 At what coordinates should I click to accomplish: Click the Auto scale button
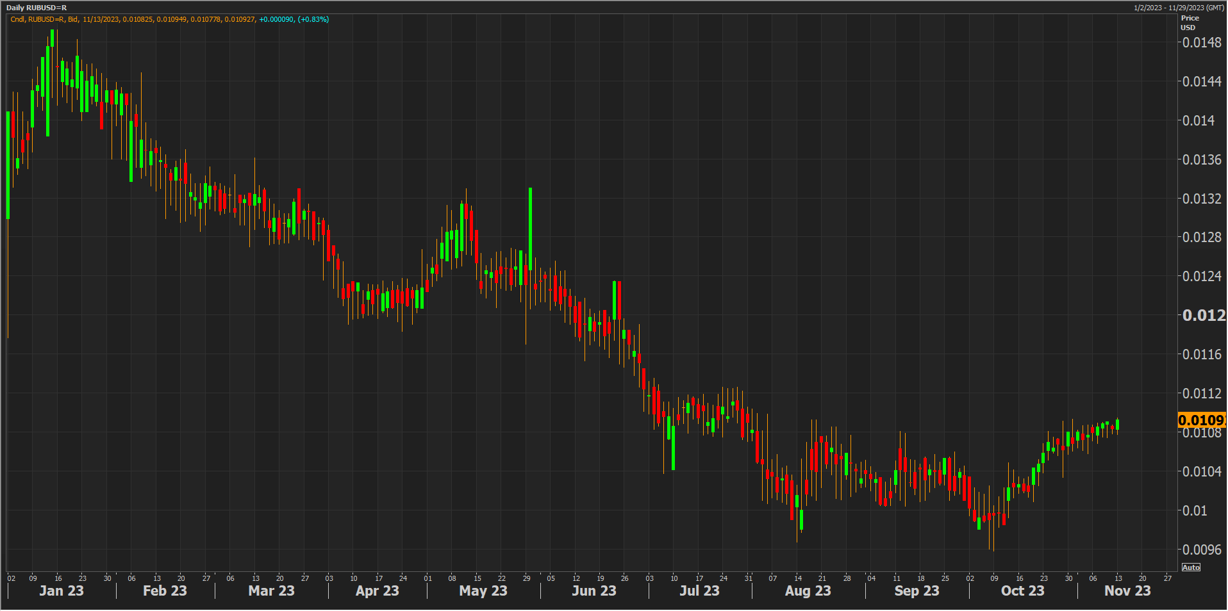(1191, 567)
